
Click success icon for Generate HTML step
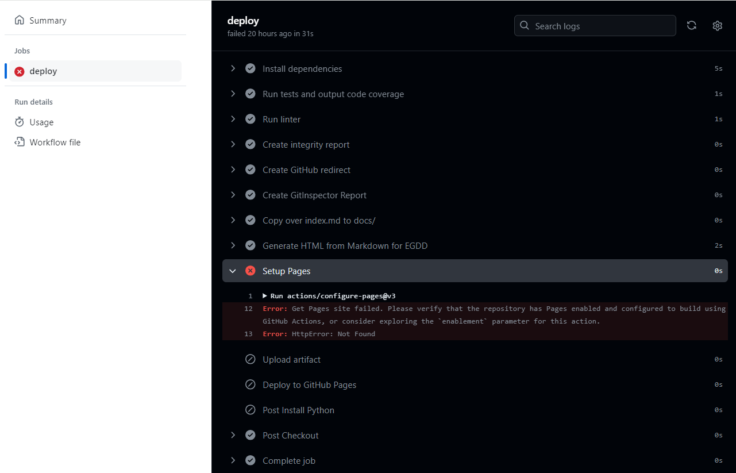pyautogui.click(x=251, y=245)
